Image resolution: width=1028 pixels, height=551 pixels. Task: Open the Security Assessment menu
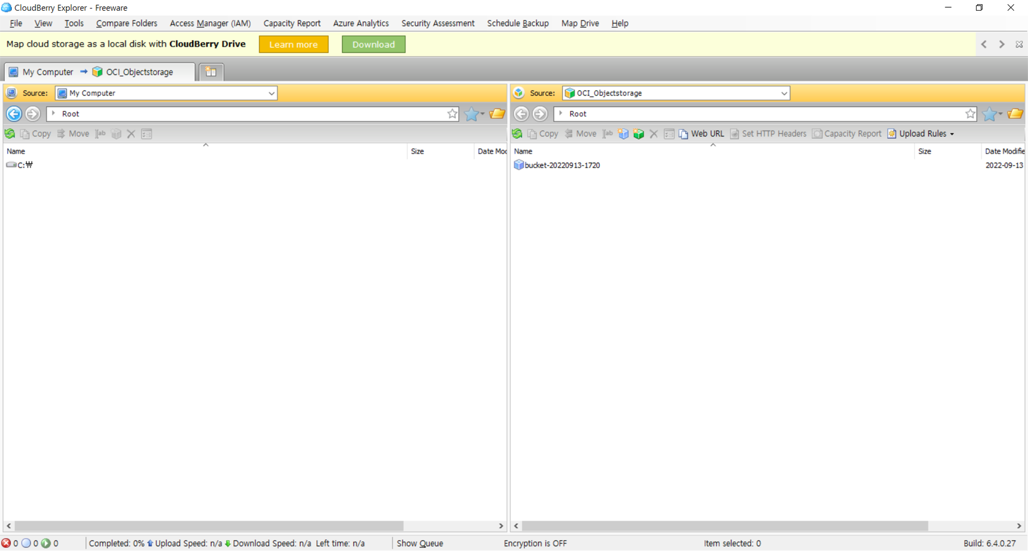(x=438, y=23)
